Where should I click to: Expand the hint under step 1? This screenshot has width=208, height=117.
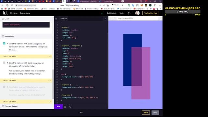(x=26, y=56)
